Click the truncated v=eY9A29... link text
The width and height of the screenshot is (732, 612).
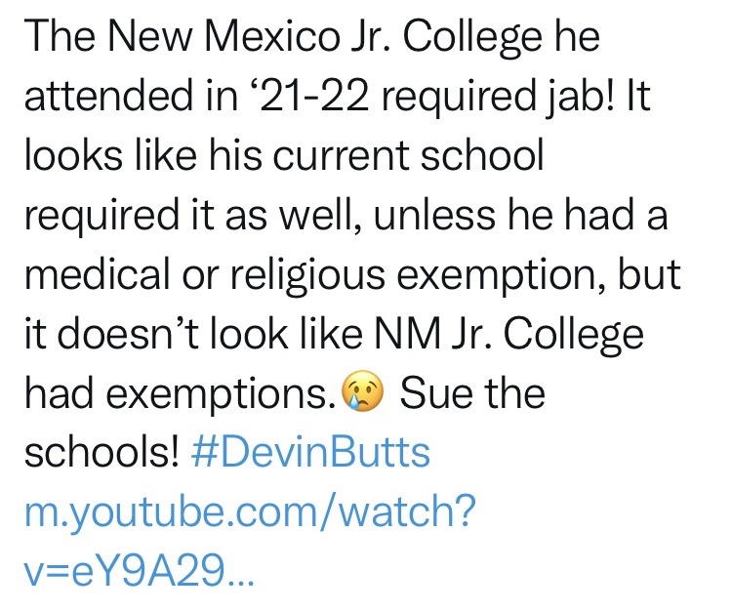click(x=140, y=570)
